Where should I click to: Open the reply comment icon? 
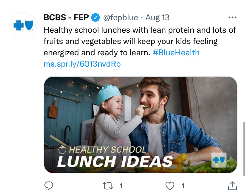[x=49, y=186]
